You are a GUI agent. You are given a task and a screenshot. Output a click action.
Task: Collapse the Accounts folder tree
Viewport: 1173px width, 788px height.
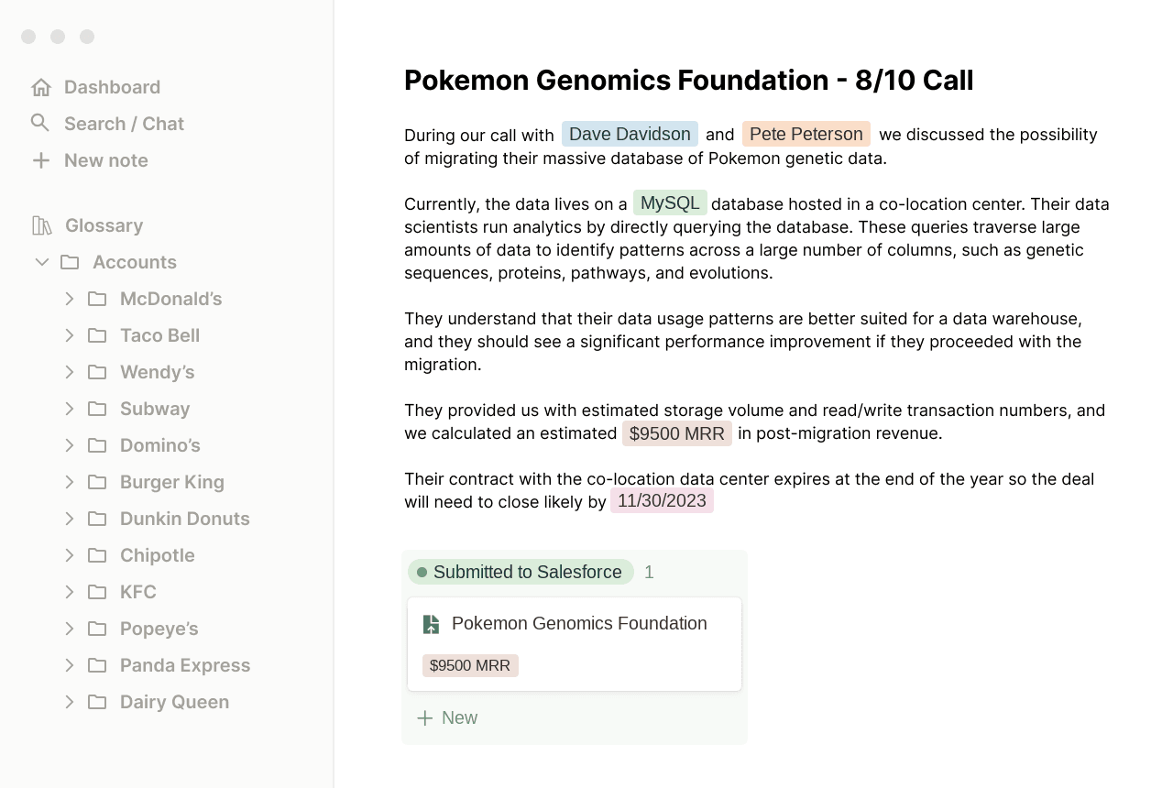[x=42, y=262]
